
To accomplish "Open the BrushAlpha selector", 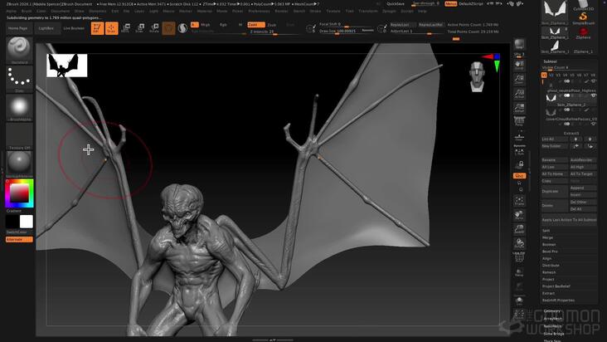I will click(19, 107).
